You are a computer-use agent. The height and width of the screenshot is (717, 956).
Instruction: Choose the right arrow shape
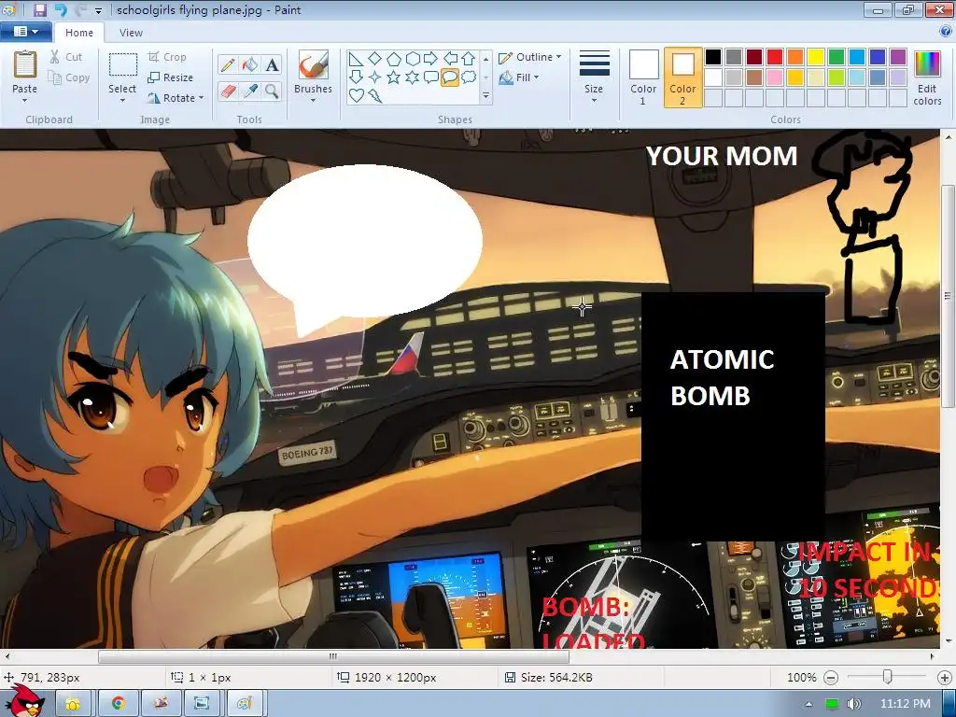coord(431,59)
